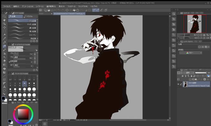Screen dimensions: 211x126
Task: Open the save icon dropdown arrow in command bar
Action: point(56,10)
